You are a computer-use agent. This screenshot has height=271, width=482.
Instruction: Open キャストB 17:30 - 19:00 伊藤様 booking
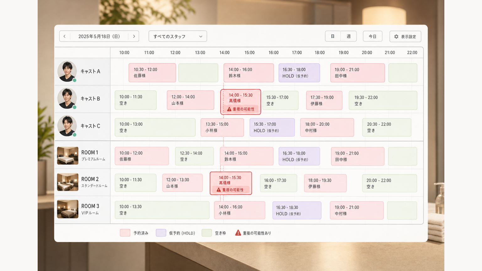click(x=324, y=100)
